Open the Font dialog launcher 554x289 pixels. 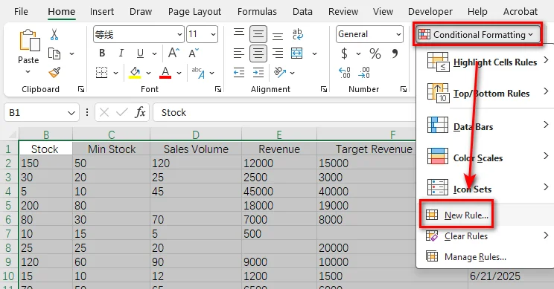[x=218, y=89]
